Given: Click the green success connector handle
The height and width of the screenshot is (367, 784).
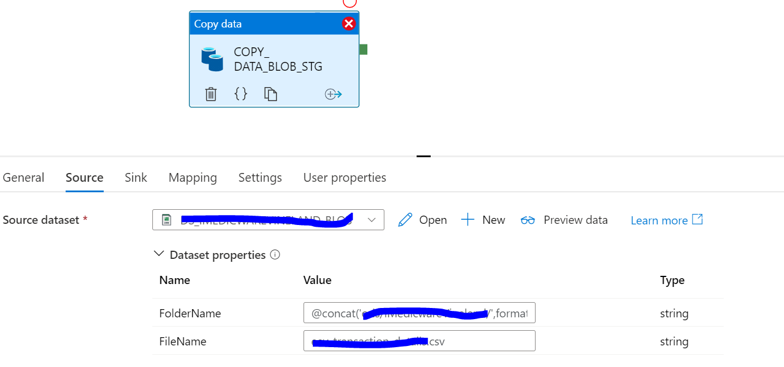Looking at the screenshot, I should (x=363, y=50).
